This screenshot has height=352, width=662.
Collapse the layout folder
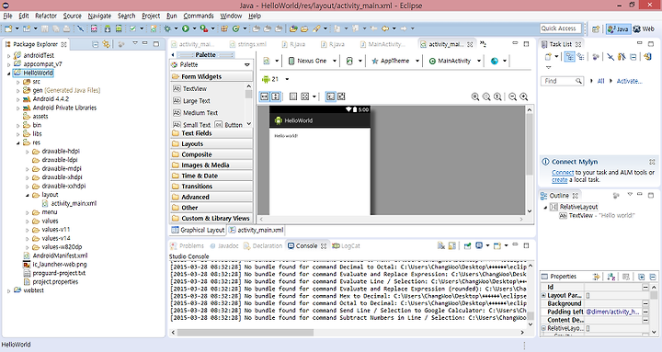[x=28, y=195]
